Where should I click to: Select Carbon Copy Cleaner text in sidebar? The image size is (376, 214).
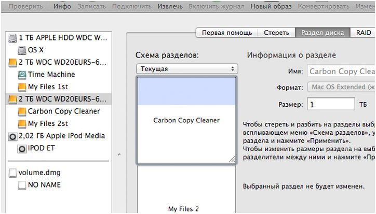point(64,111)
